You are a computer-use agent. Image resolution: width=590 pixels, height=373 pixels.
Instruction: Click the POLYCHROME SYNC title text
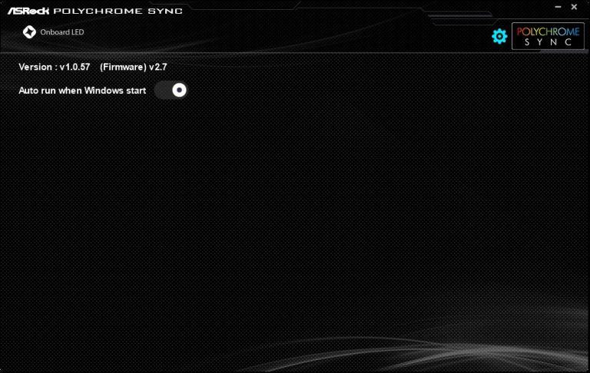pos(121,11)
